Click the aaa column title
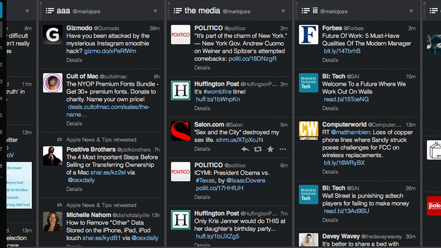 coord(63,10)
